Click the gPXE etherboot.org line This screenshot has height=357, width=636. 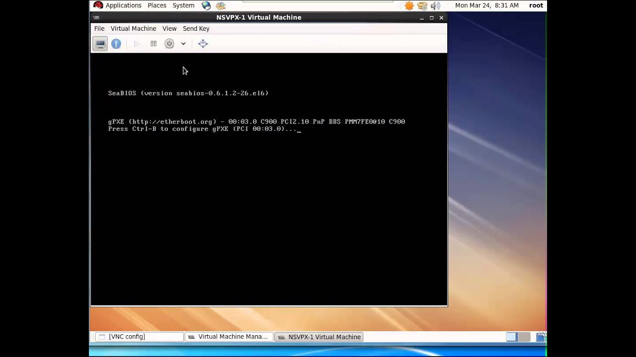click(256, 121)
